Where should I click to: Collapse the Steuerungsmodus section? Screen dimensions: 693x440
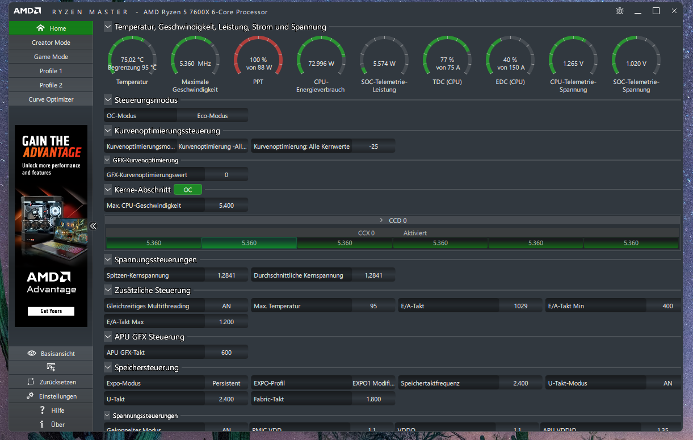click(x=108, y=100)
